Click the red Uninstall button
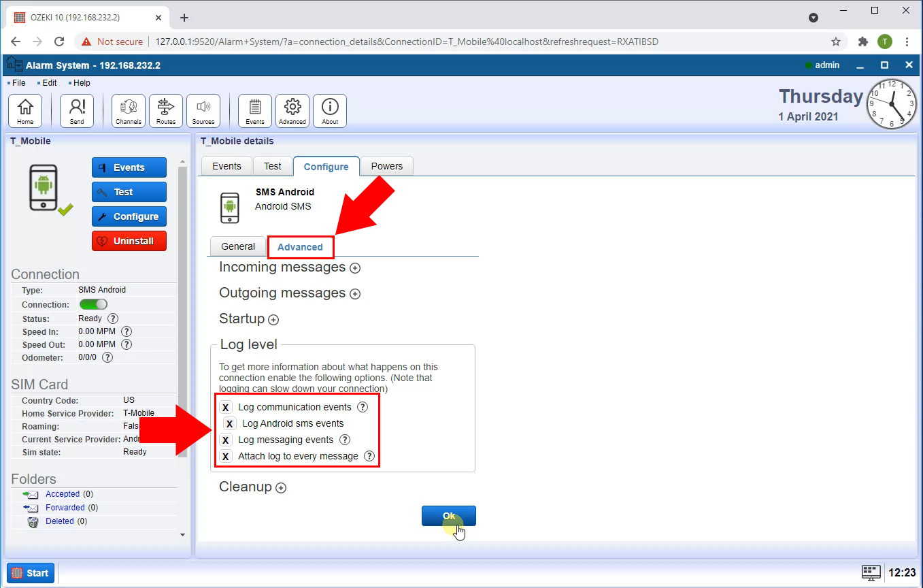The image size is (923, 588). [129, 241]
